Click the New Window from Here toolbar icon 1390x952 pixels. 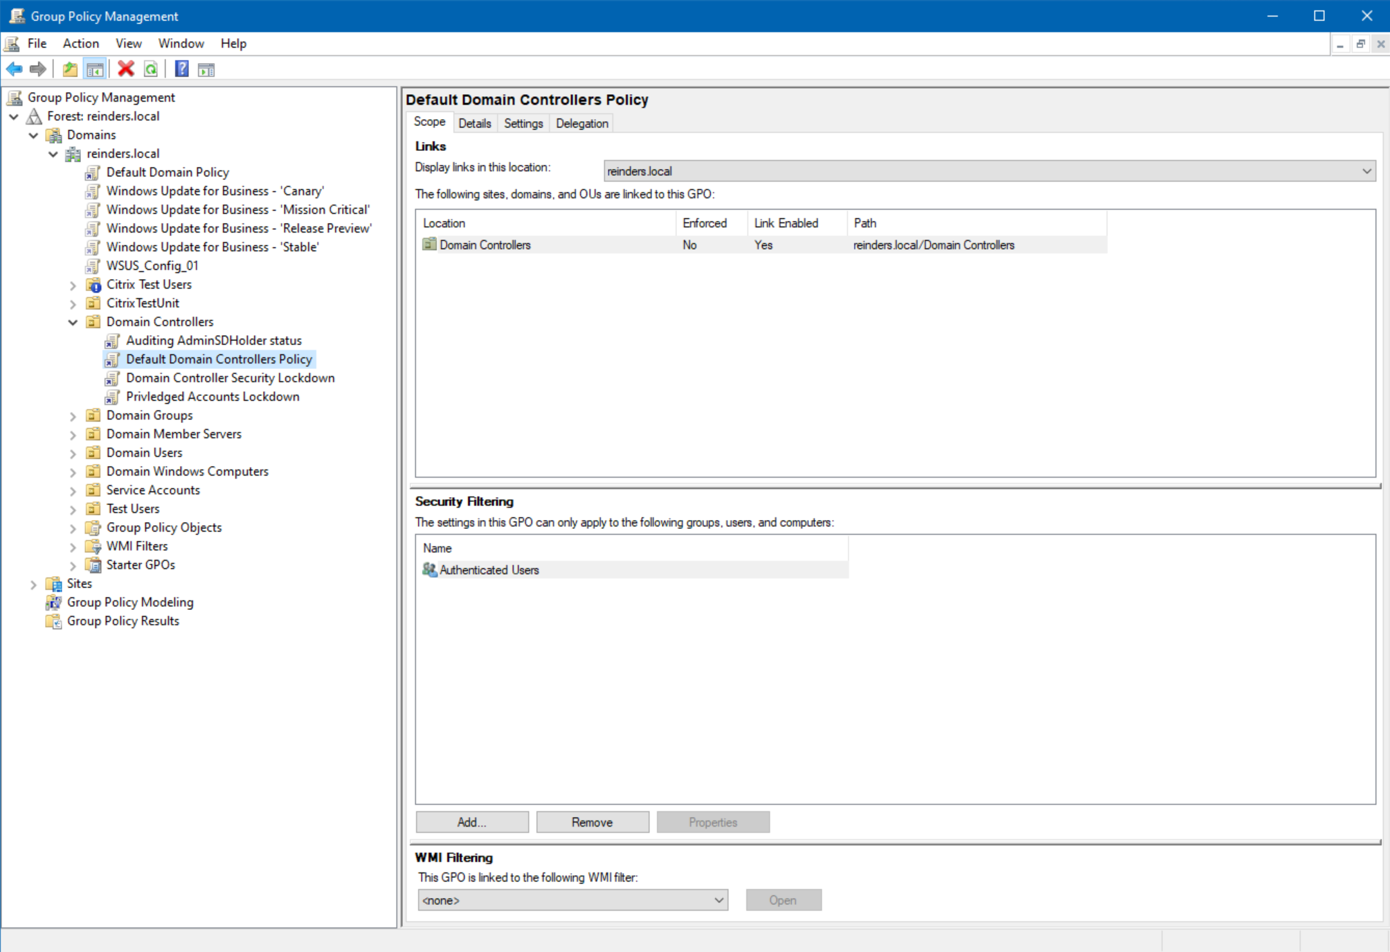coord(204,69)
